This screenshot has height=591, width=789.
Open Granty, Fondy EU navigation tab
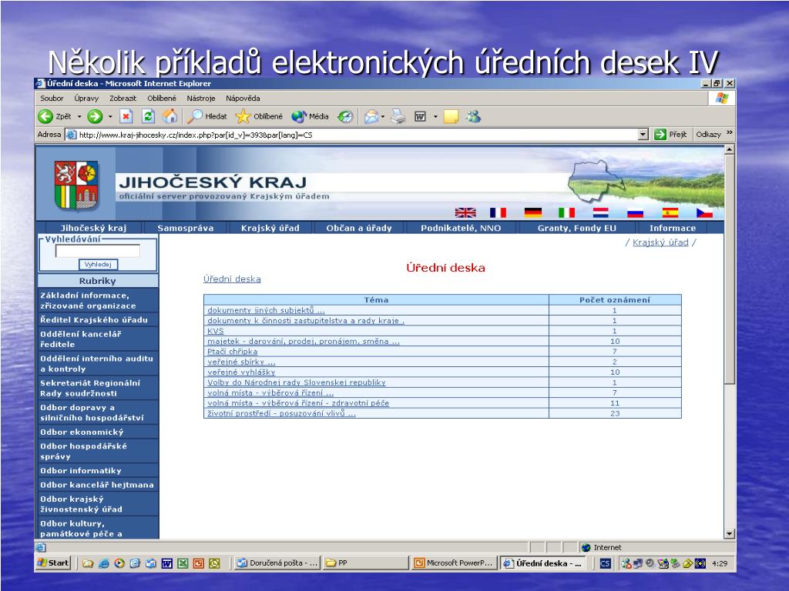576,228
